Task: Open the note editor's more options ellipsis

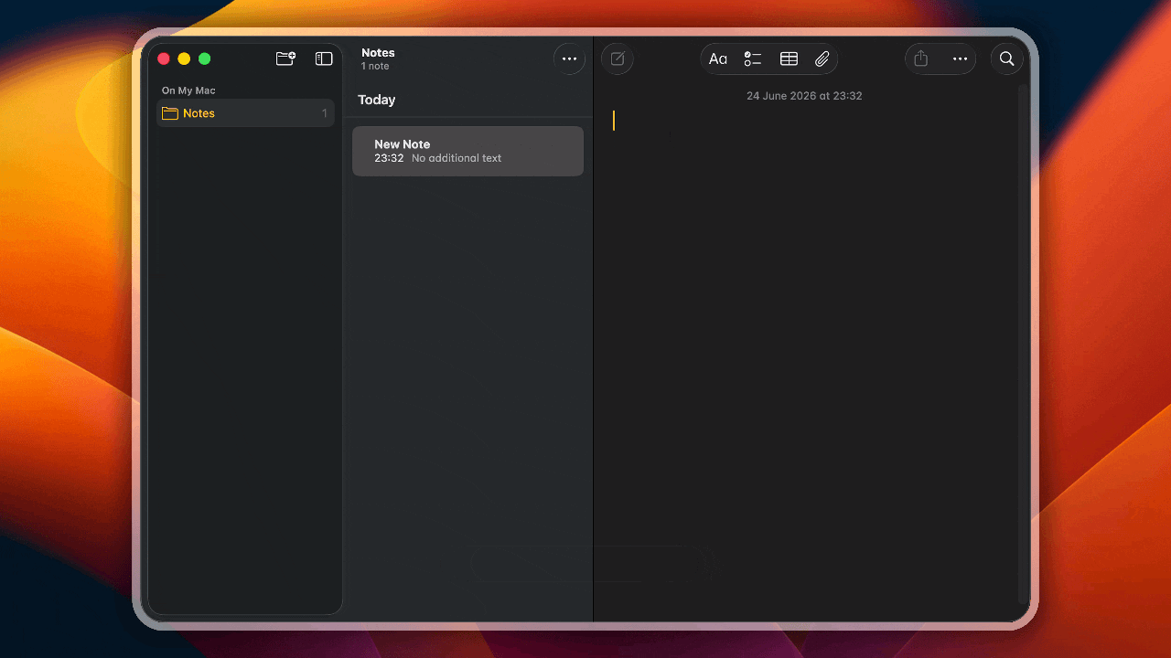Action: tap(960, 58)
